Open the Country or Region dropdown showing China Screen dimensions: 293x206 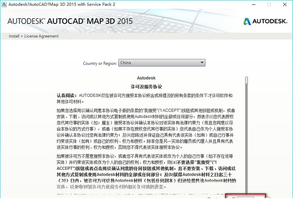coord(162,63)
